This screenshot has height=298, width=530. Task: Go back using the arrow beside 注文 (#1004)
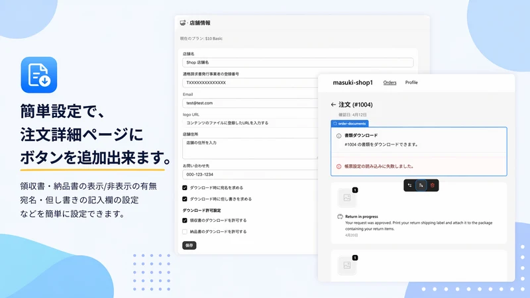click(x=333, y=105)
